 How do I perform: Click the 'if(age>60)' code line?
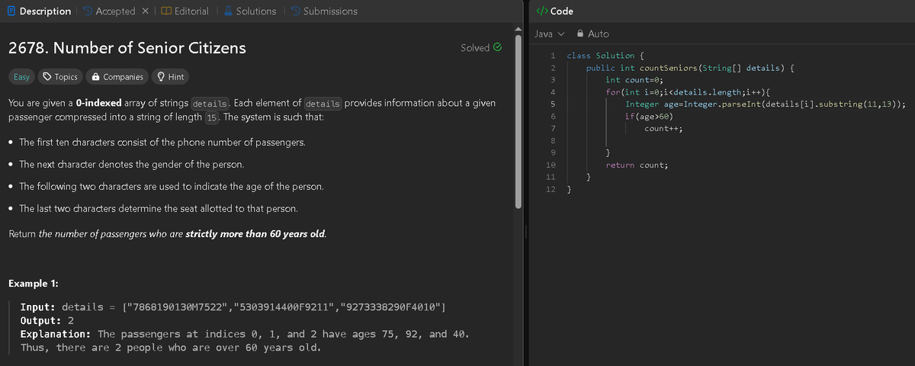648,117
